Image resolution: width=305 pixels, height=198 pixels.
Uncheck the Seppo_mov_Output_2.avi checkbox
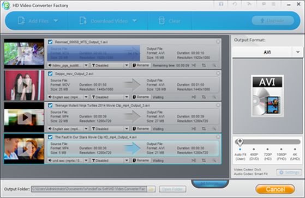(x=50, y=73)
